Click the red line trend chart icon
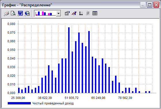 [74, 13]
